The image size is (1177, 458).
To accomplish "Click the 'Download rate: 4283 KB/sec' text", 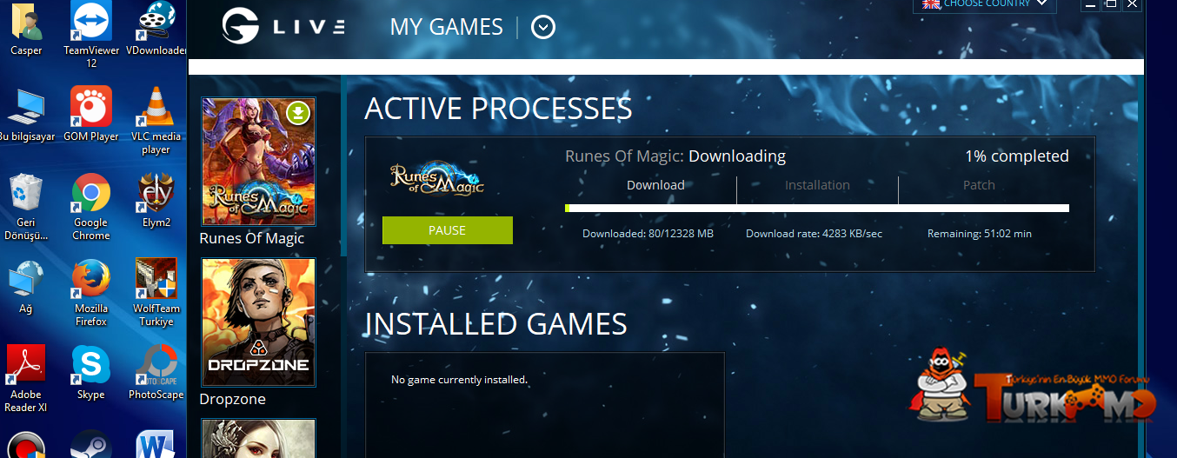I will [x=814, y=234].
